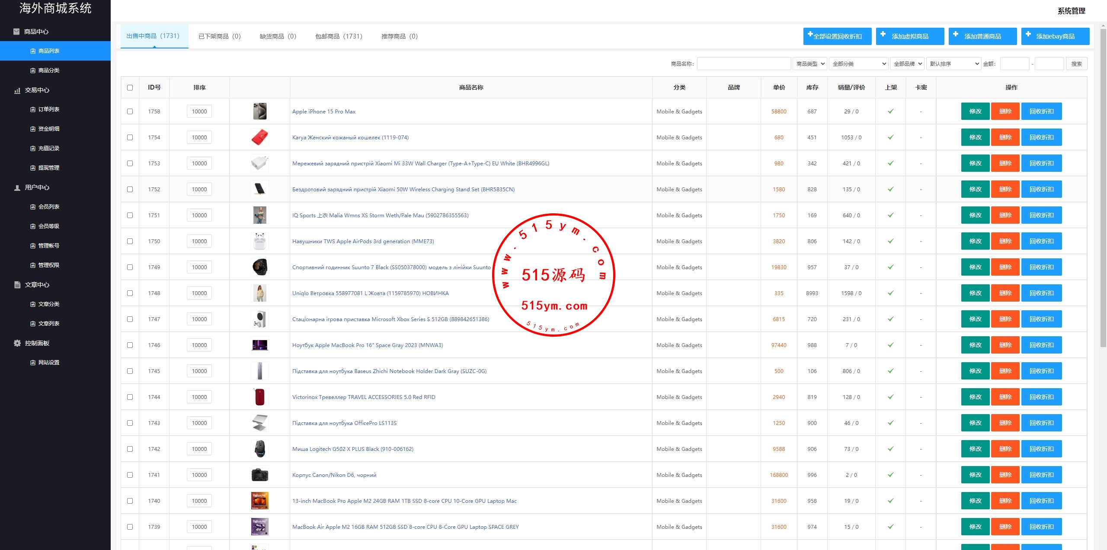1107x550 pixels.
Task: Click the 文章中心 document icon
Action: (17, 285)
